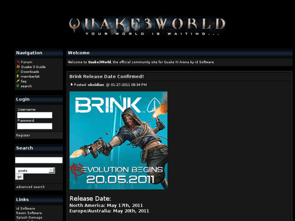Click the bold Quake3World text in Welcome

(99, 62)
